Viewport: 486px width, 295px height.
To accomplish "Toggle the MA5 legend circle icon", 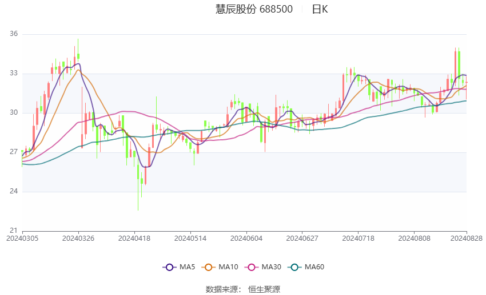I will coord(169,267).
